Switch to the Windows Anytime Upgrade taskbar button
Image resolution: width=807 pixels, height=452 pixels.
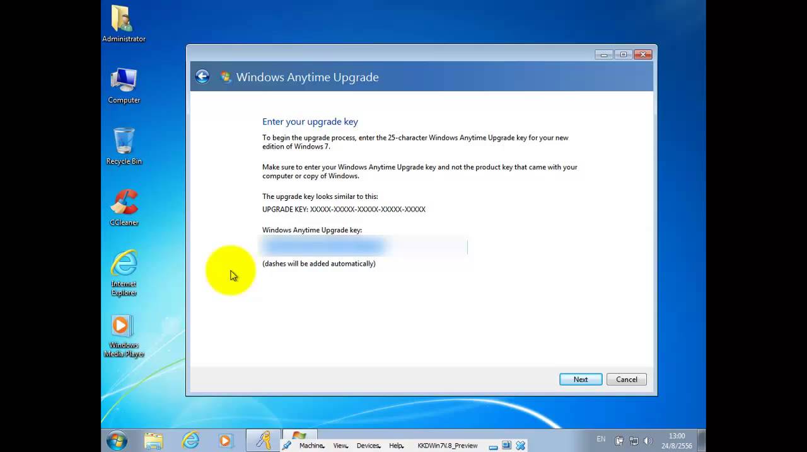pyautogui.click(x=299, y=435)
